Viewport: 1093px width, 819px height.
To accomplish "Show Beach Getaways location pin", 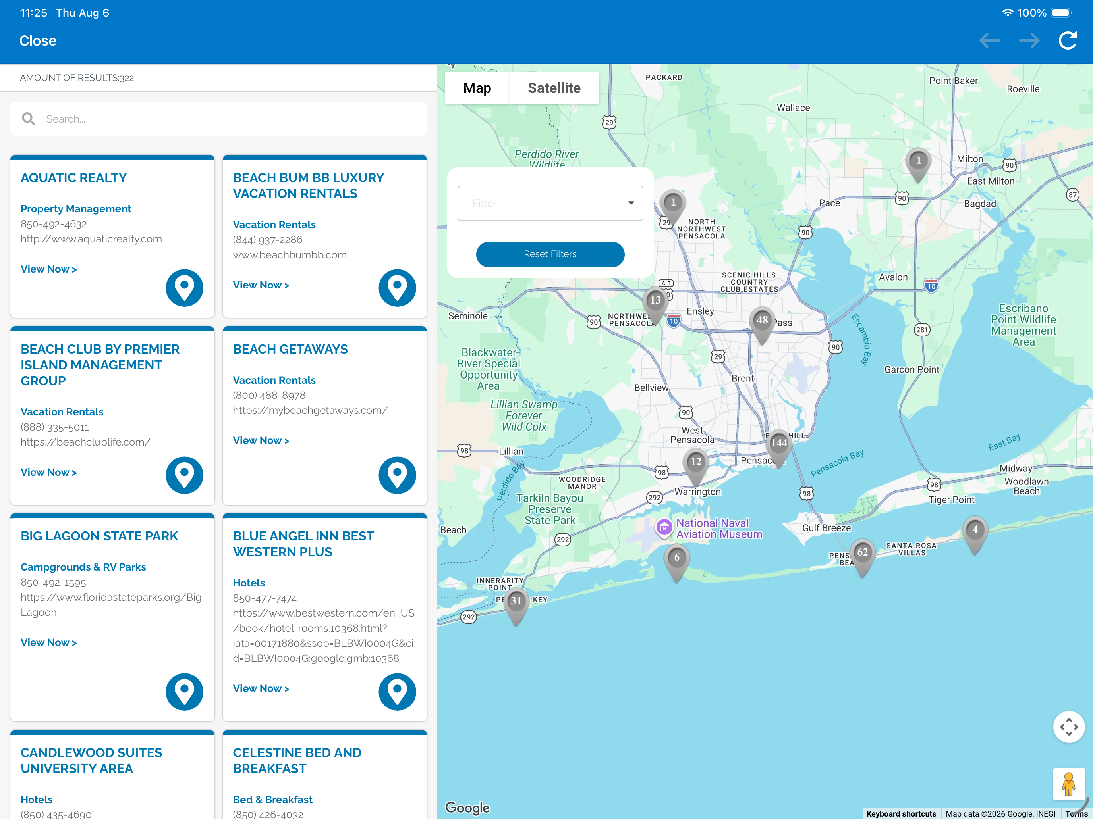I will [x=397, y=475].
